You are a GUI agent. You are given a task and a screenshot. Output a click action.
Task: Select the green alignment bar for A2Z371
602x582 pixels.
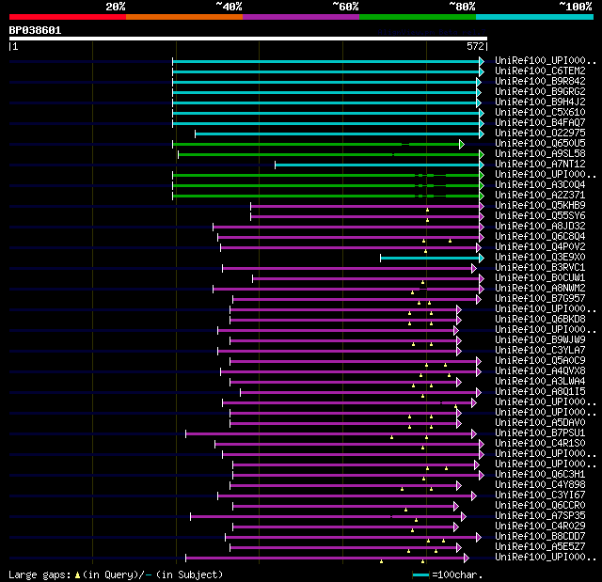tap(326, 197)
